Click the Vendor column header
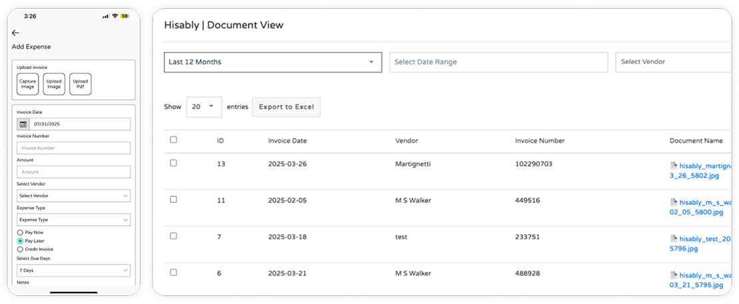The width and height of the screenshot is (739, 304). tap(407, 141)
